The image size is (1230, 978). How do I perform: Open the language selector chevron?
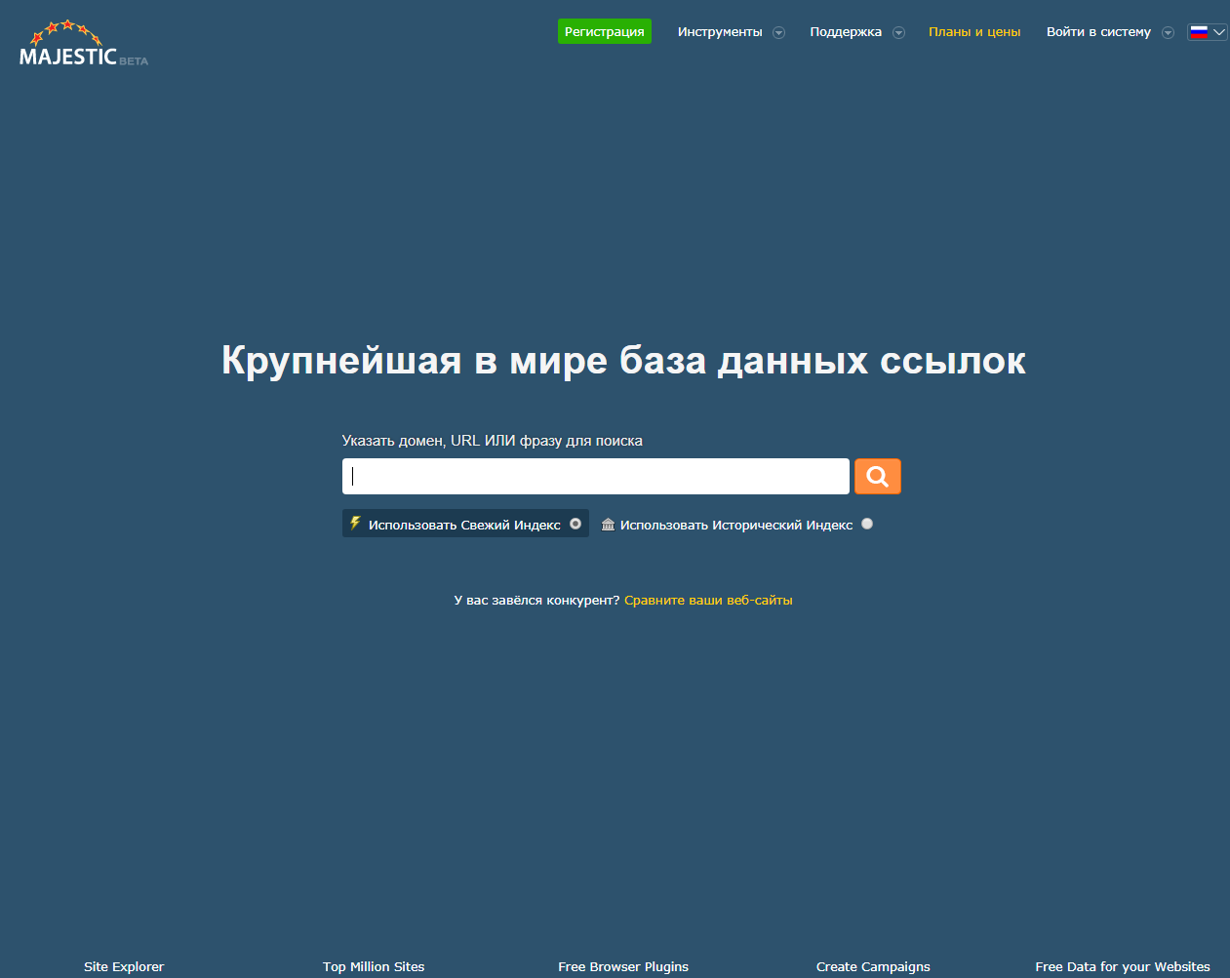point(1218,32)
